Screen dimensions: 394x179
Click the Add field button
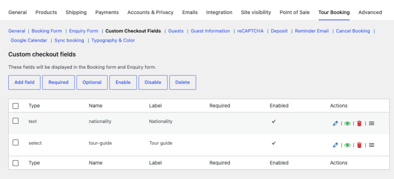[x=25, y=82]
